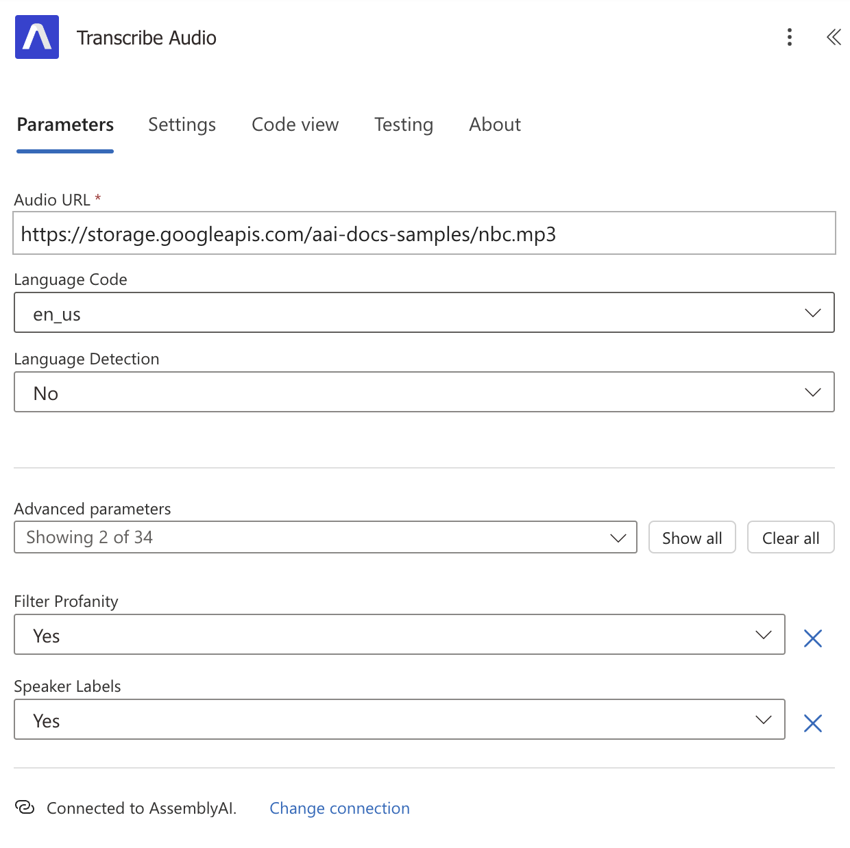Click the Audio URL input field
Screen dimensions: 850x848
click(424, 234)
